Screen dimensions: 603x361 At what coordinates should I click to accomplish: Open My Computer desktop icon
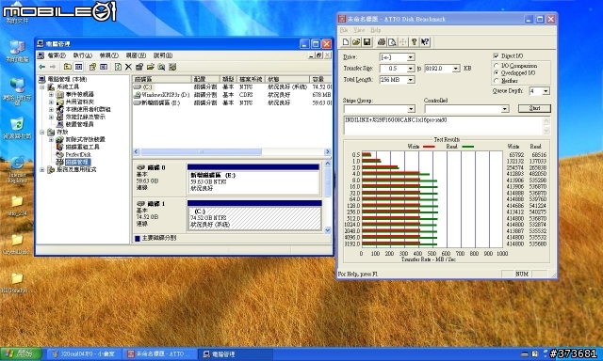coord(17,52)
